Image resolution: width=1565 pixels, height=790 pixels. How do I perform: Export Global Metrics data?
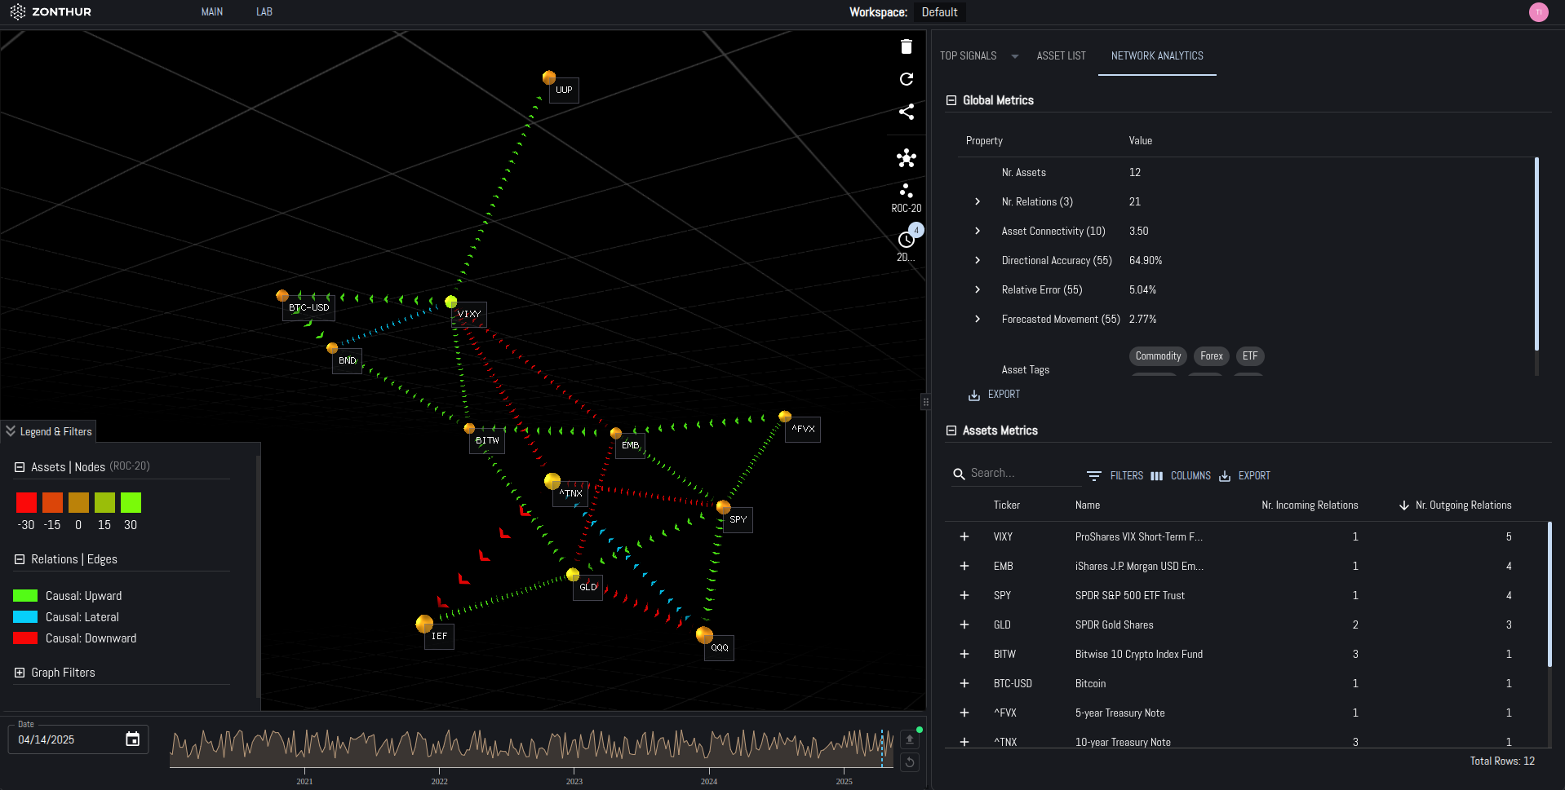pos(994,395)
